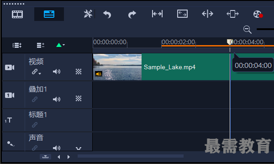
Task: Click the horizontal timeline scrollbar
Action: tap(131, 156)
